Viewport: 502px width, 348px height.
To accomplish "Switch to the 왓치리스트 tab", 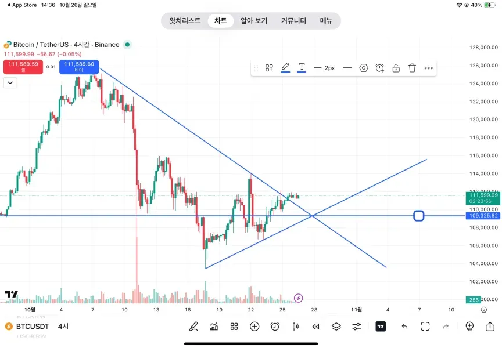I will point(185,21).
